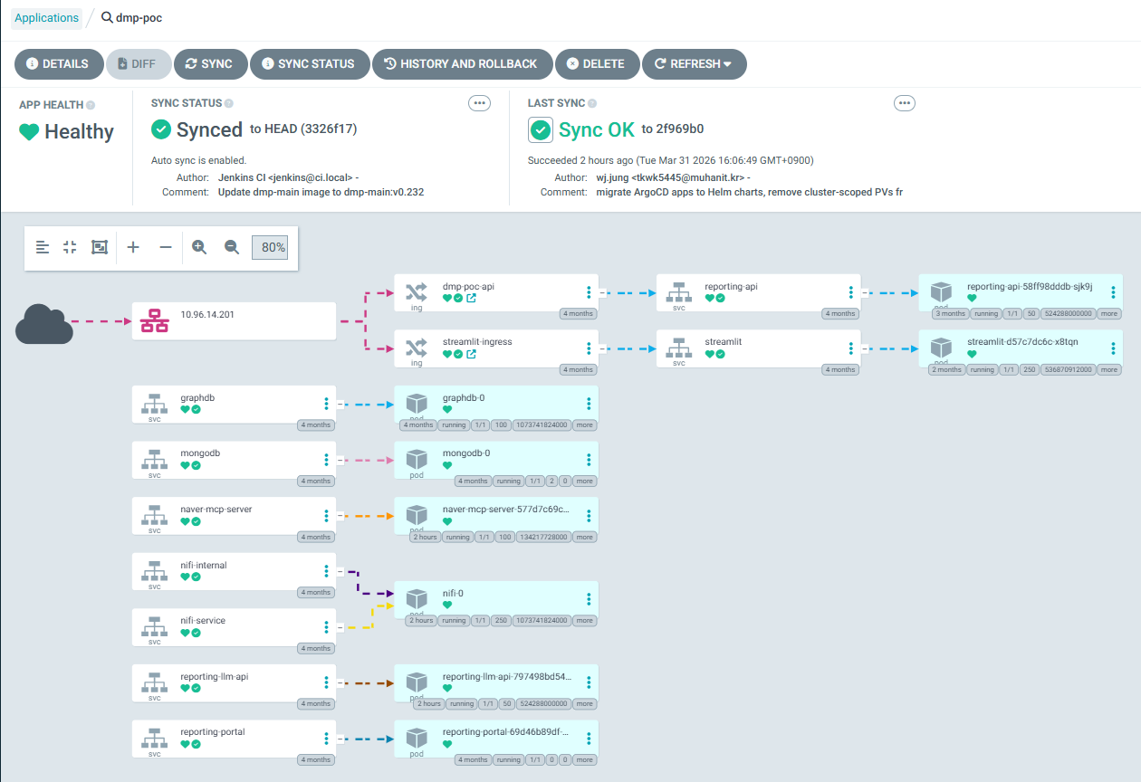Open the kebab menu on graphdb-0 pod
This screenshot has width=1141, height=782.
point(589,404)
